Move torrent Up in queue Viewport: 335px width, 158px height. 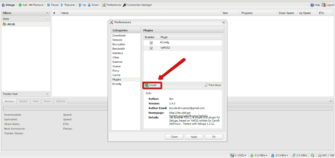[80, 5]
